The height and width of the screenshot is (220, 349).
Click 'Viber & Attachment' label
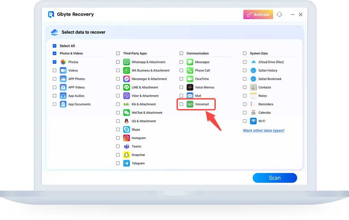(145, 96)
